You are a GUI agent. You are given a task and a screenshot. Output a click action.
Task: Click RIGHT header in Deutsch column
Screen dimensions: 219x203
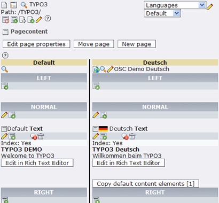(x=155, y=192)
